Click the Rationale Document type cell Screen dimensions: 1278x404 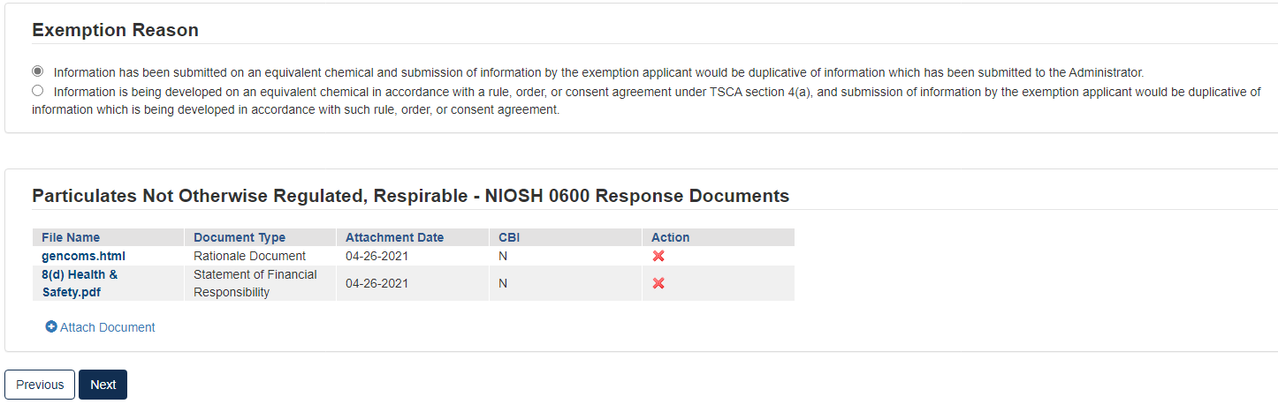[249, 256]
